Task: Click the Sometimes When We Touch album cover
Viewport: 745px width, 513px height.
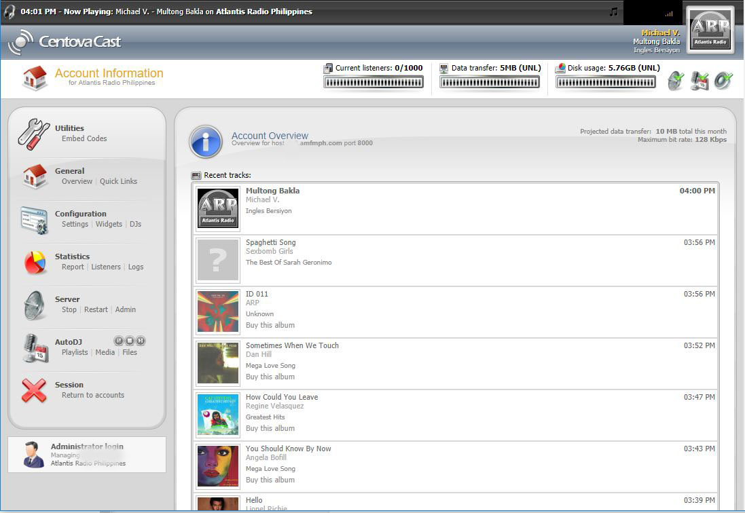Action: (x=218, y=363)
